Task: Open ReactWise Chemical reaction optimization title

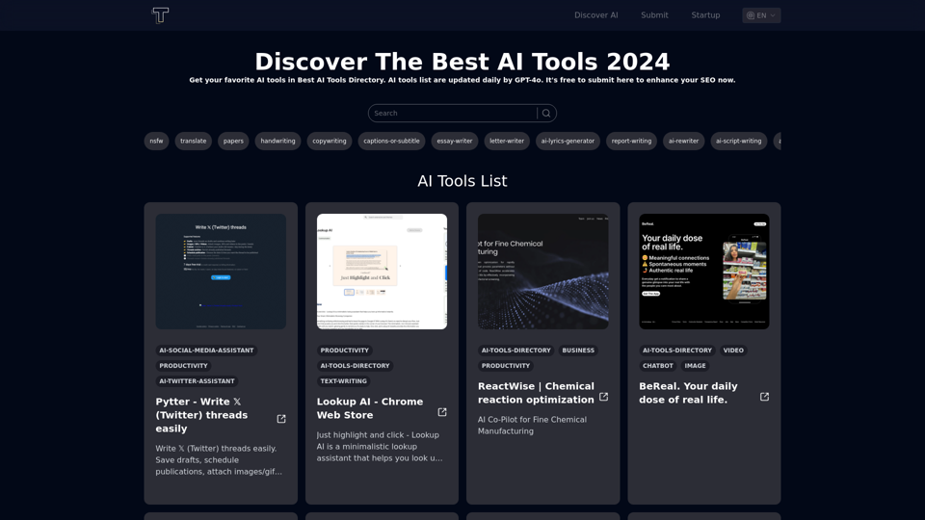Action: pyautogui.click(x=536, y=393)
